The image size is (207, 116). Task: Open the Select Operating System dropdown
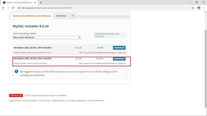(x=47, y=37)
